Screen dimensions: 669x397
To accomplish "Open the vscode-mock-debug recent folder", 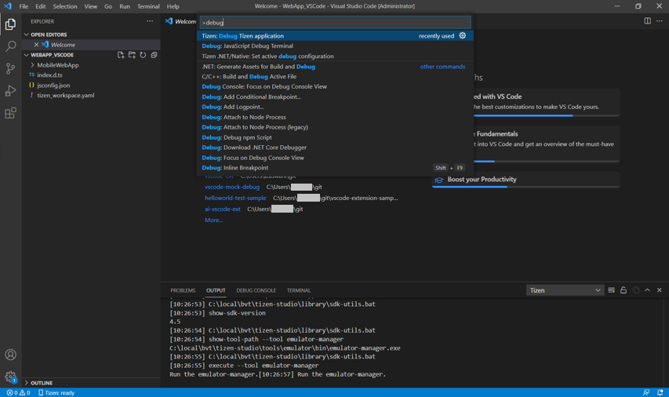I will tap(231, 188).
